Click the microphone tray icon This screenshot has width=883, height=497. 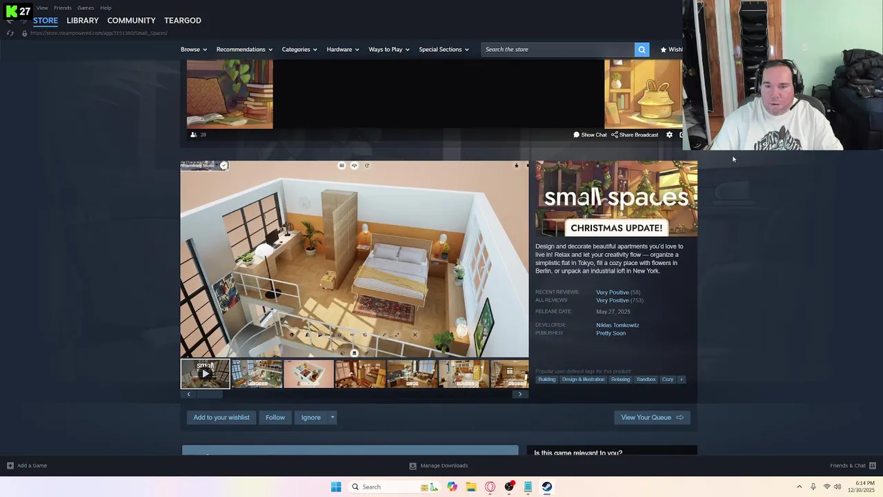813,487
